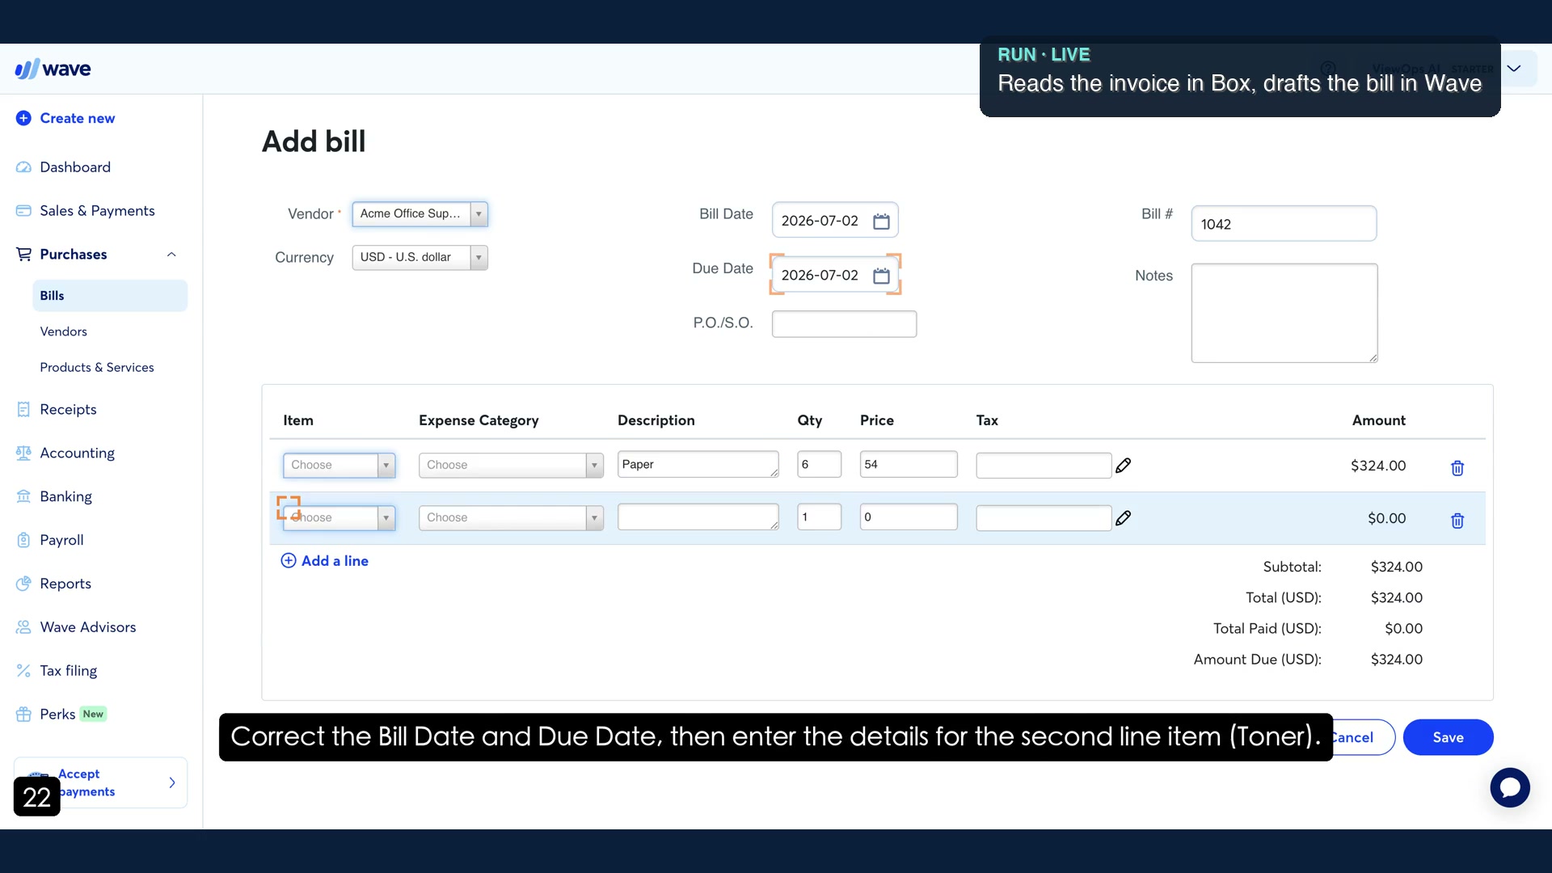Open the account menu chevron at top right
The image size is (1552, 873).
pyautogui.click(x=1514, y=69)
